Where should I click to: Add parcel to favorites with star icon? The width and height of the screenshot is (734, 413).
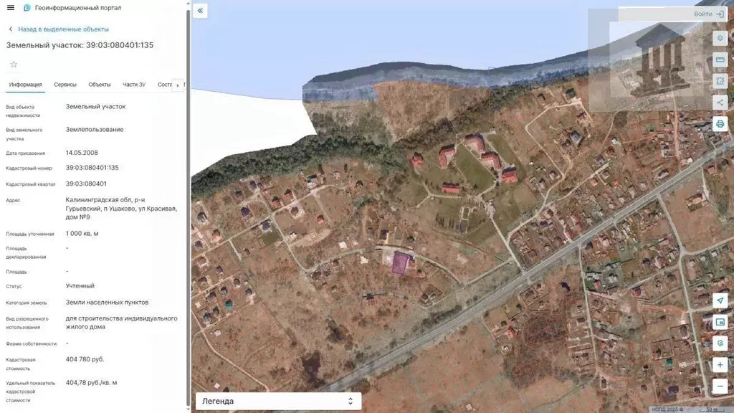(x=13, y=65)
